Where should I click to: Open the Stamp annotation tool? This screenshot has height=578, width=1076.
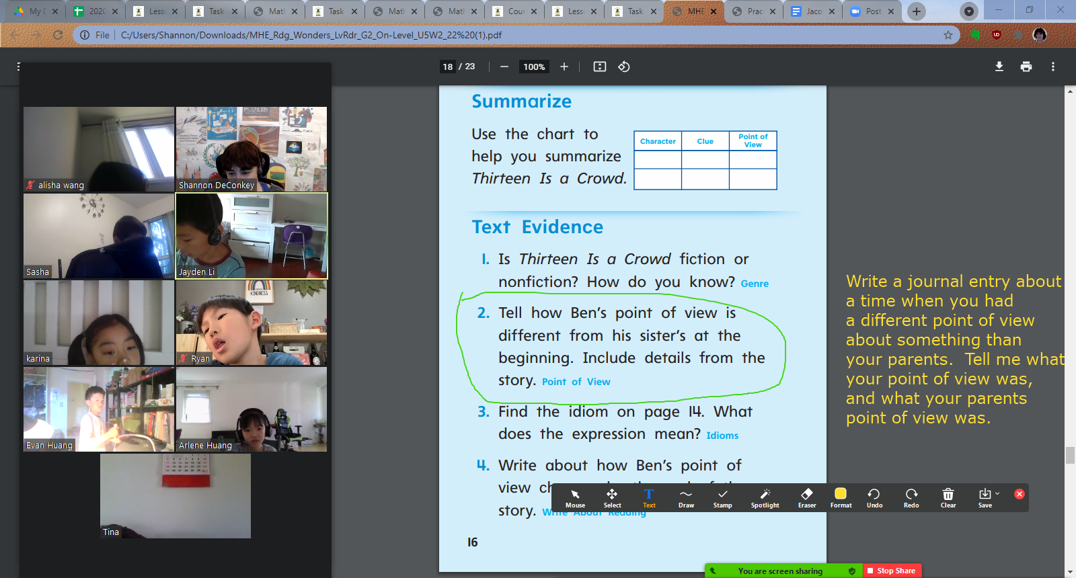point(723,498)
